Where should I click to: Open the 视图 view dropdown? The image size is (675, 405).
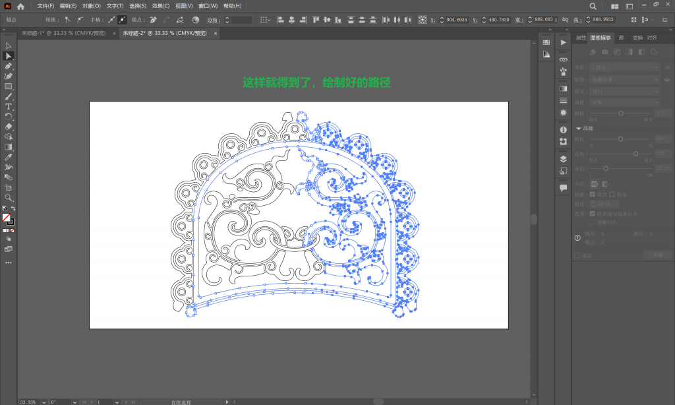(x=625, y=80)
